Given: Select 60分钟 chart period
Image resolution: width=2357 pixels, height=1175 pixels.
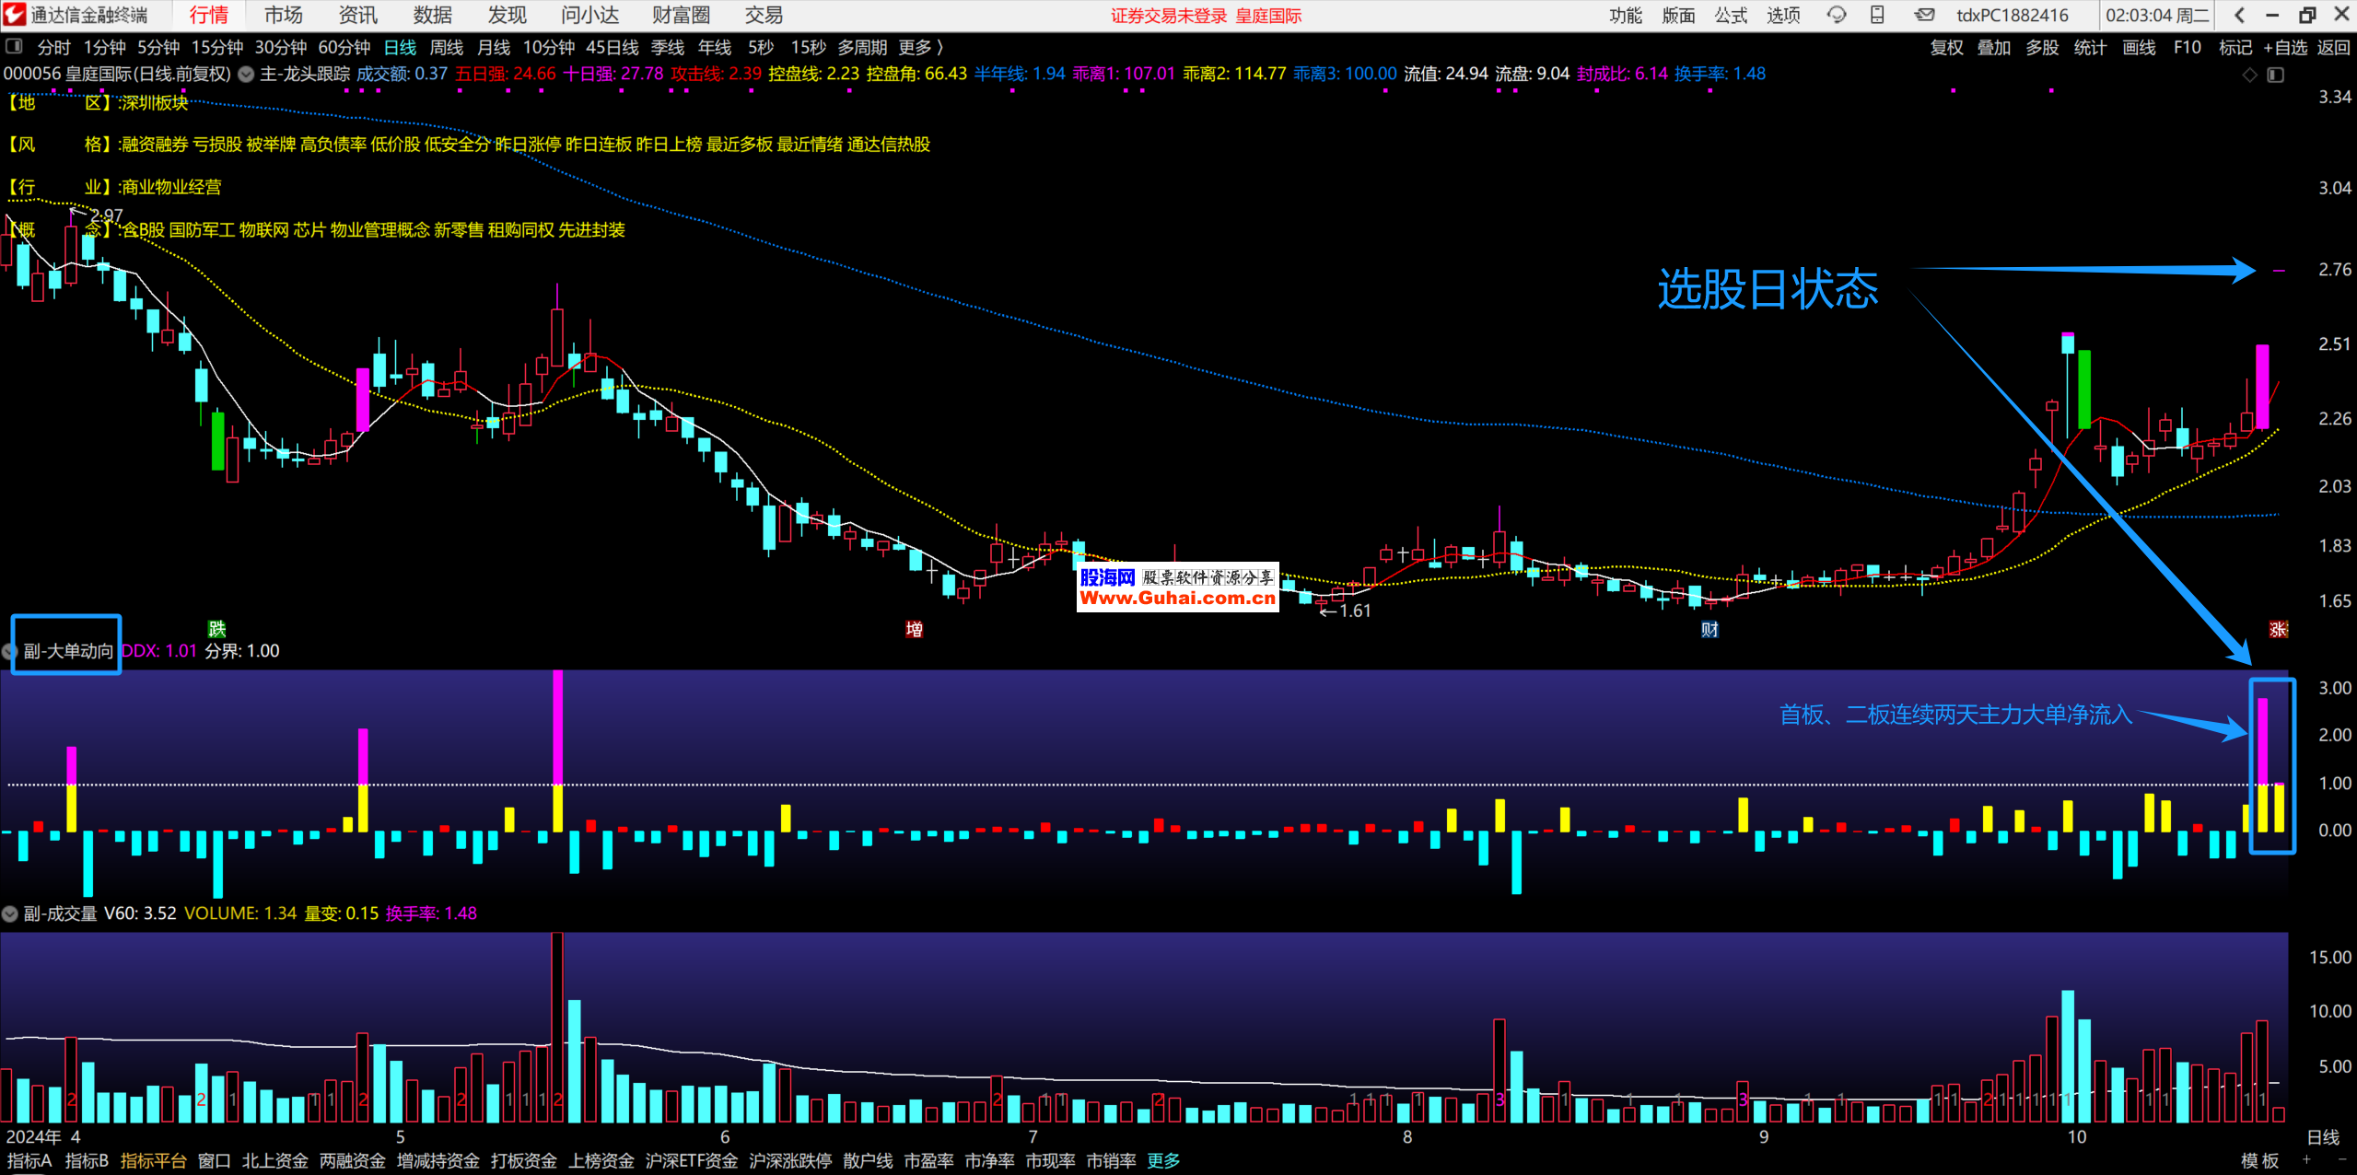Looking at the screenshot, I should point(344,47).
